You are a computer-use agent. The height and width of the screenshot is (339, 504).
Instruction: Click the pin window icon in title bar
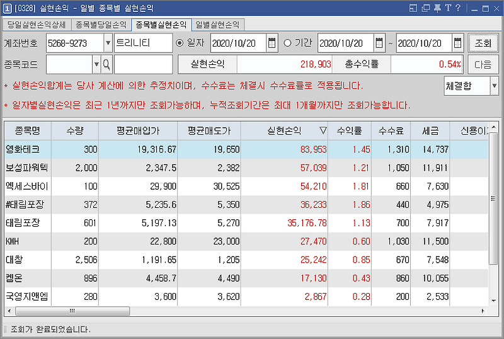437,8
